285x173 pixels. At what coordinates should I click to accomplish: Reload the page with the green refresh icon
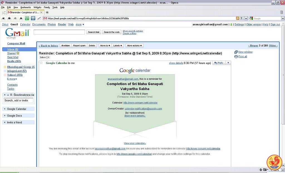[x=27, y=18]
